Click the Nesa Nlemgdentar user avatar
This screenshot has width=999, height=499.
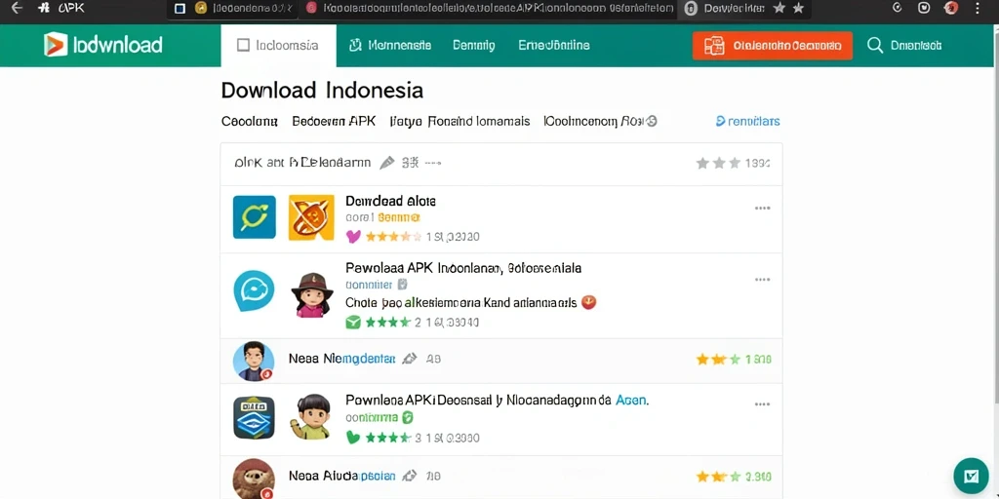click(x=254, y=361)
